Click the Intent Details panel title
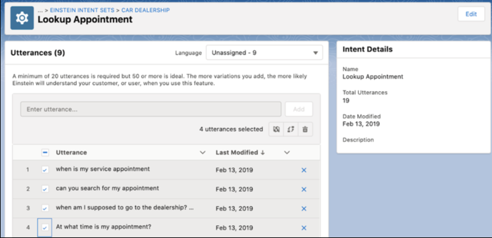 click(x=368, y=49)
